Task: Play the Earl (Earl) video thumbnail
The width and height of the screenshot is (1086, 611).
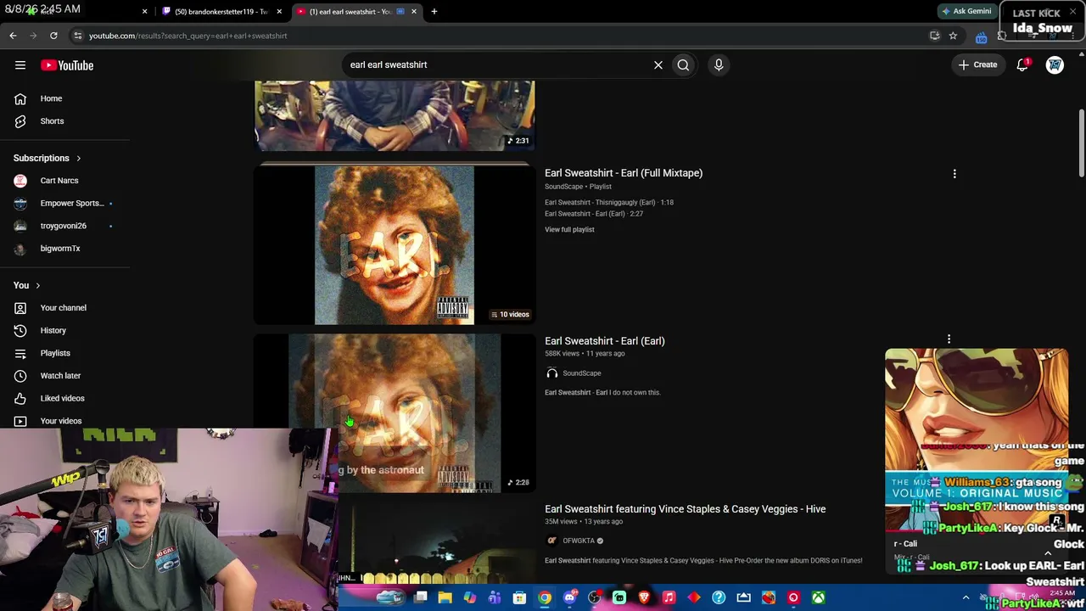Action: pyautogui.click(x=395, y=412)
